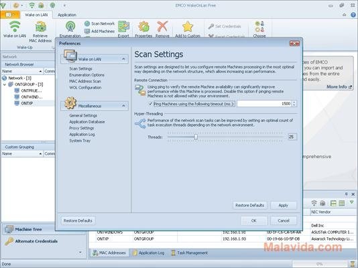The image size is (358, 268).
Task: Click the ping timeout value field
Action: (264, 104)
